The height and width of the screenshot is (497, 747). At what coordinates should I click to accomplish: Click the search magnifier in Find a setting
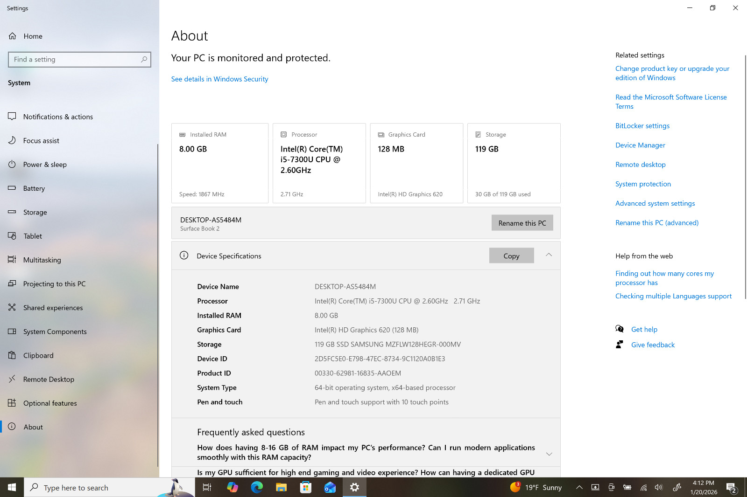coord(144,59)
